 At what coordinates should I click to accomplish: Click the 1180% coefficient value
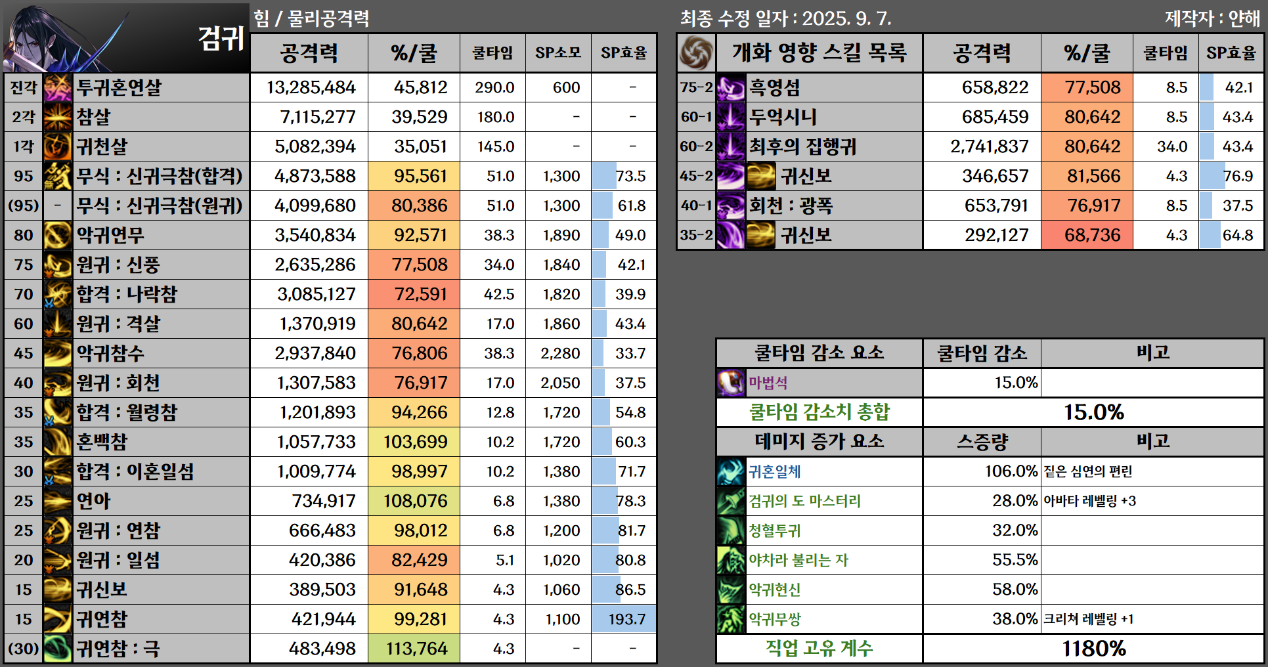1094,649
